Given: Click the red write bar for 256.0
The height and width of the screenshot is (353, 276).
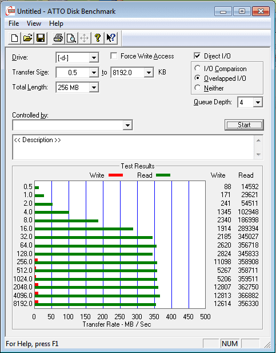Looking at the screenshot, I should click(x=36, y=260).
